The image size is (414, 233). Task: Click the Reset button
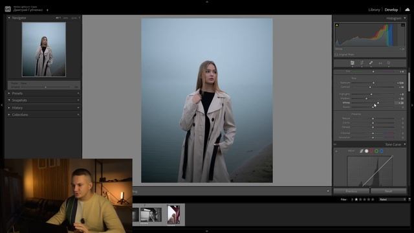coord(388,191)
